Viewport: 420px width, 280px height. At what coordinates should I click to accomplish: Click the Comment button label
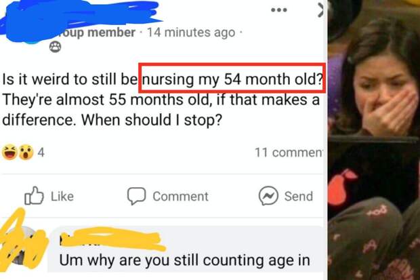point(181,197)
